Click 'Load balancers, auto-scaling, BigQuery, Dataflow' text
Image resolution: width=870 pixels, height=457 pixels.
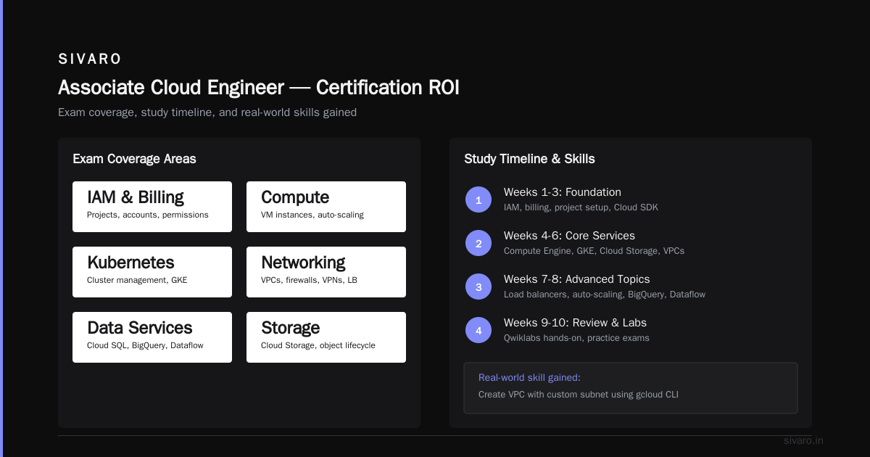[605, 295]
